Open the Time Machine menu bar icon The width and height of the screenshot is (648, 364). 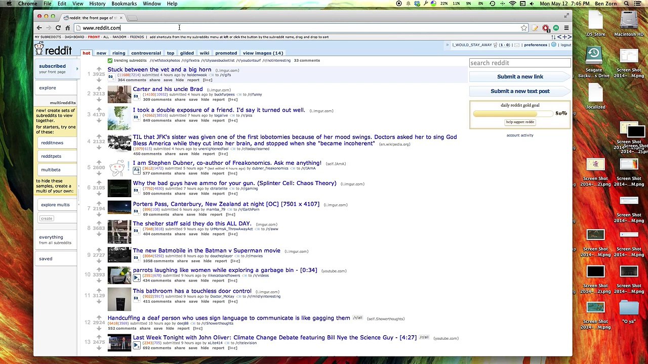(x=492, y=4)
